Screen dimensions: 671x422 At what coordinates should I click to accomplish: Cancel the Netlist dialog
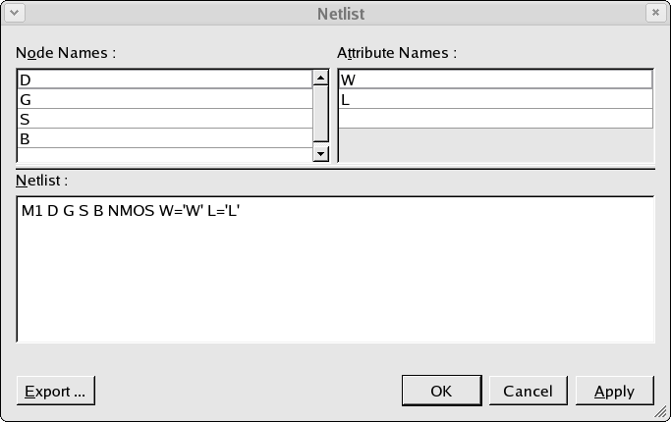pyautogui.click(x=529, y=391)
